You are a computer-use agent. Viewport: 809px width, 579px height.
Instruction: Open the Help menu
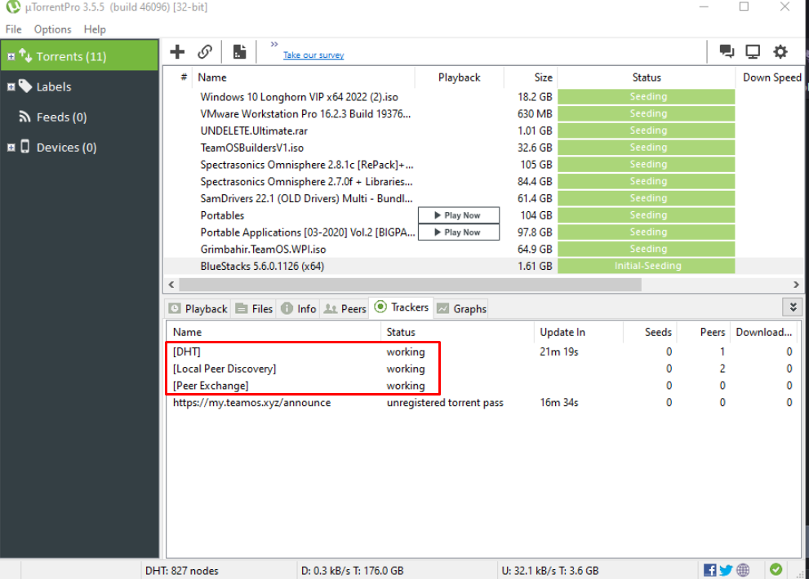[x=95, y=29]
